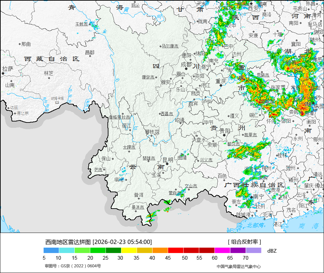
Task: Click the 铜仁 city label
Action: tap(254, 115)
